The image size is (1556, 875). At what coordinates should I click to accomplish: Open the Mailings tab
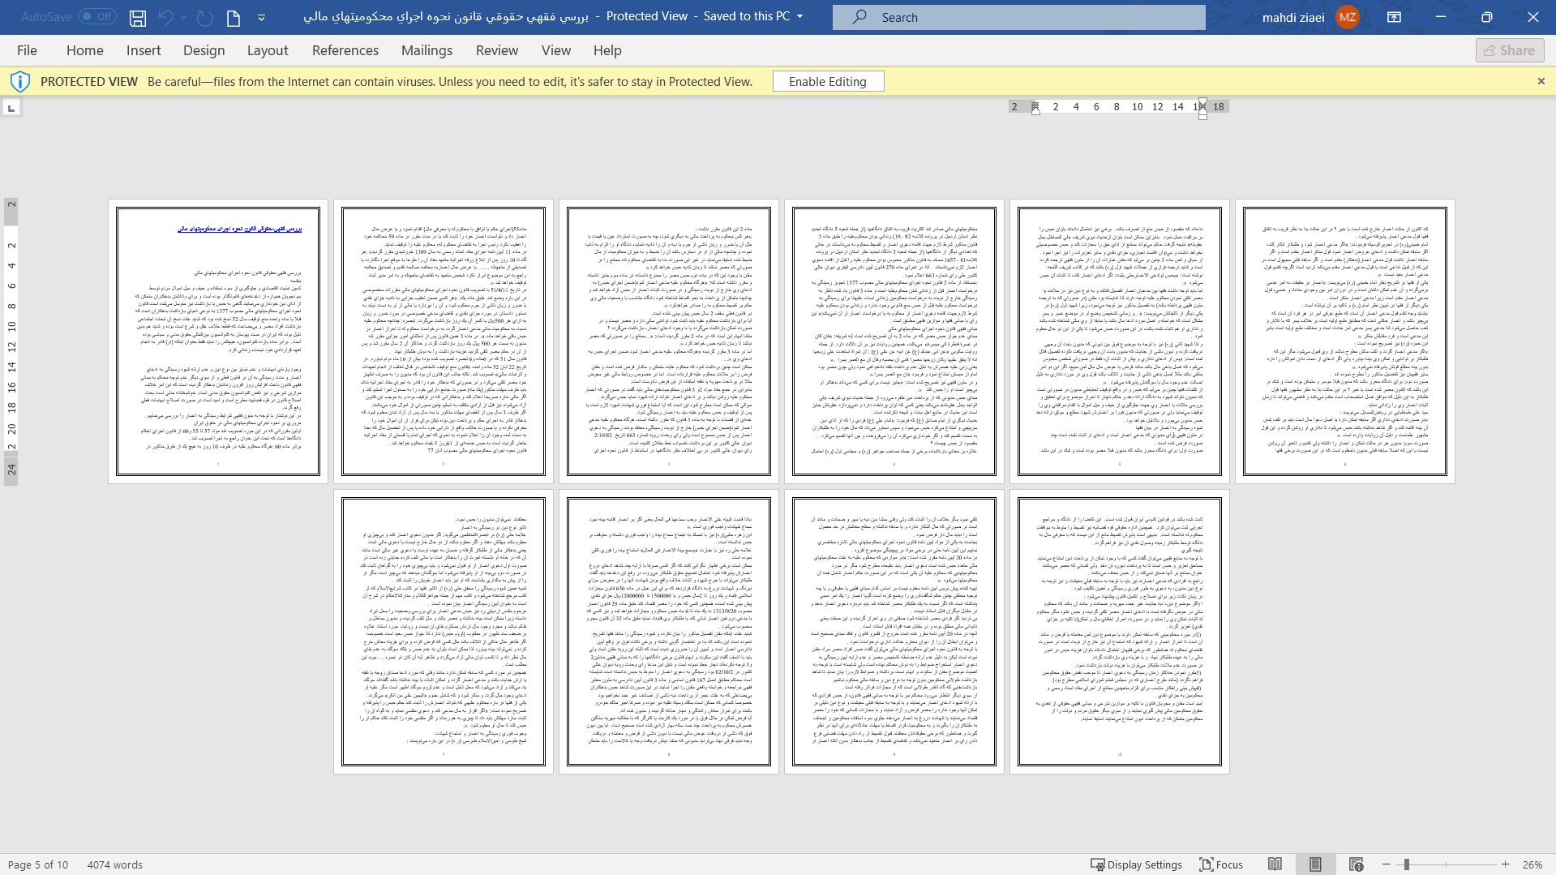point(427,50)
